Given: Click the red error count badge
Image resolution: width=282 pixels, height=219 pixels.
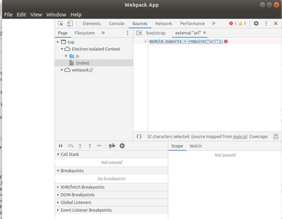Looking at the screenshot, I should click(233, 23).
